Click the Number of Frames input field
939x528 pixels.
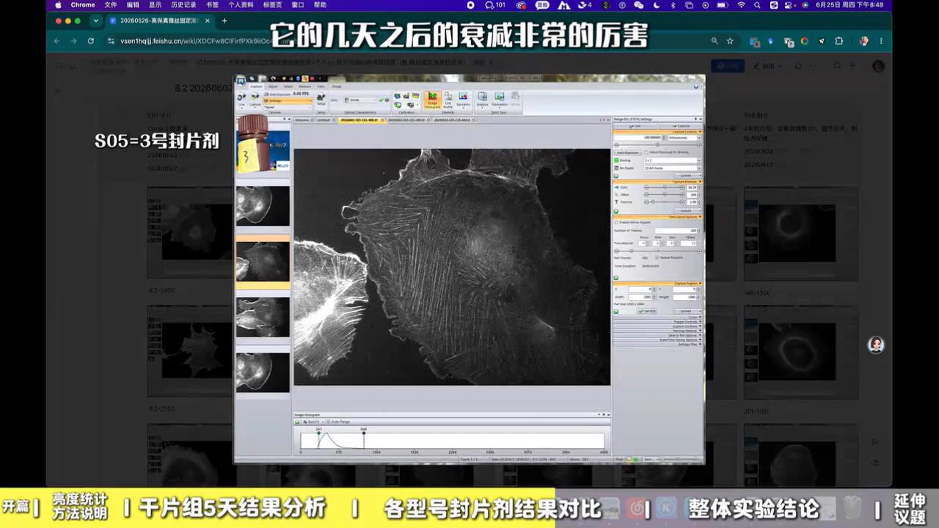point(676,230)
